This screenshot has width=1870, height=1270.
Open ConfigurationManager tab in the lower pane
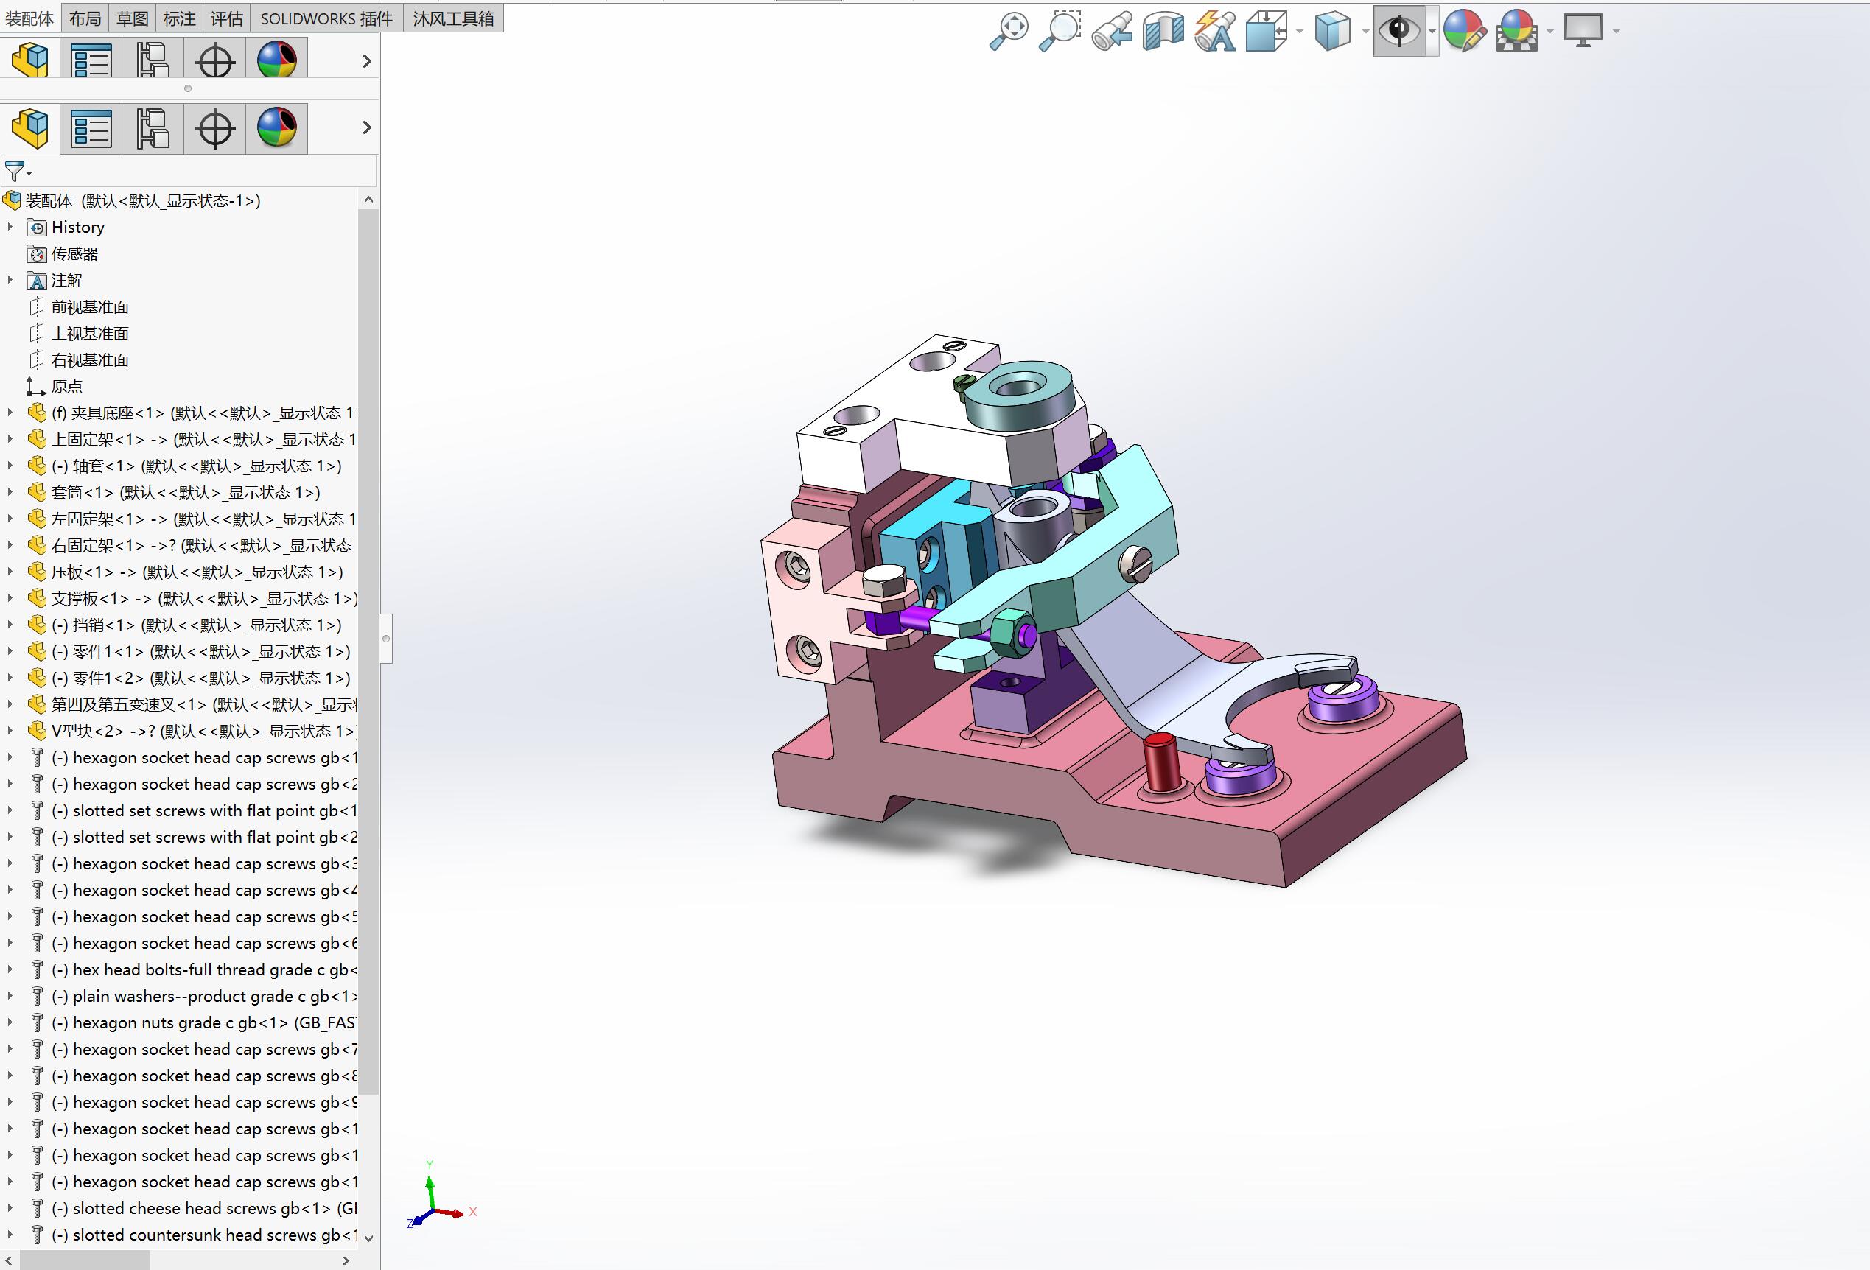pos(153,129)
